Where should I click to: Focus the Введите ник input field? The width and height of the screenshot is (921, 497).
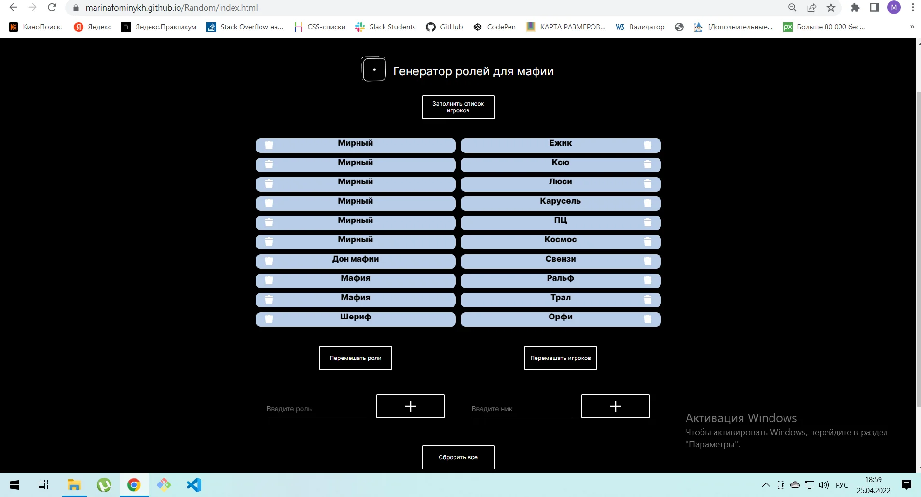pos(522,409)
